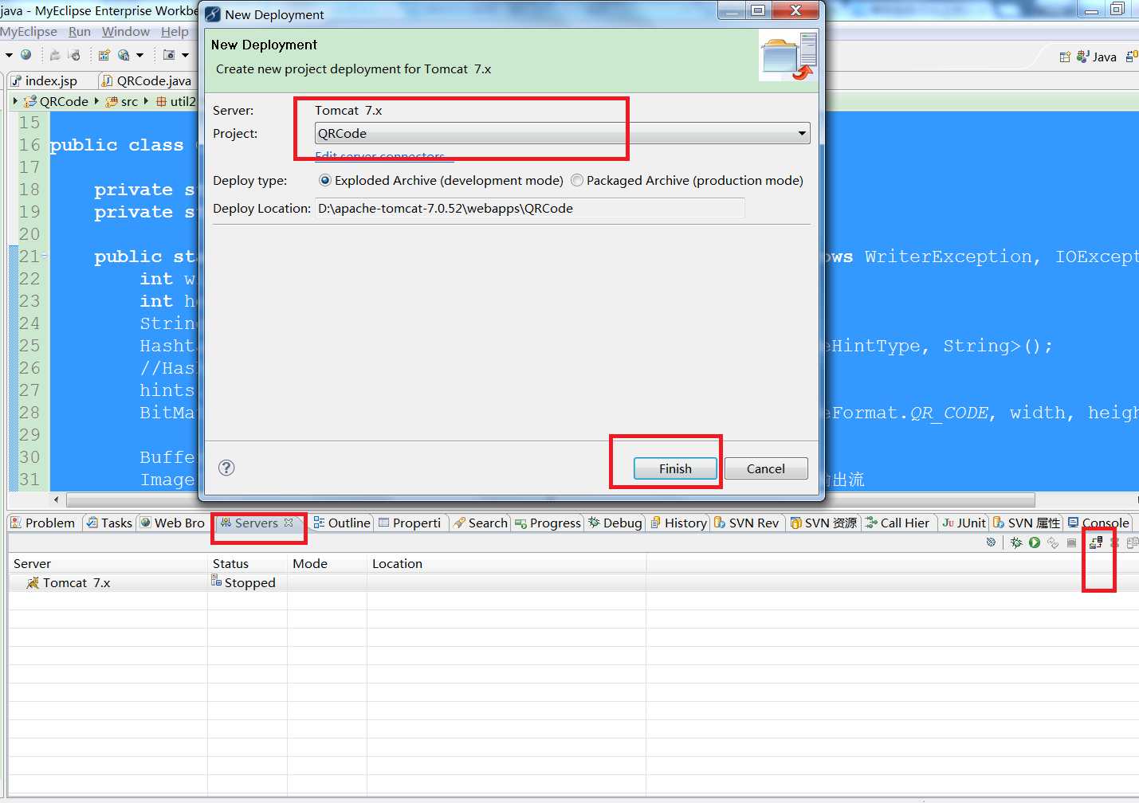Viewport: 1139px width, 803px height.
Task: Click the gray stop server square icon
Action: (x=1071, y=543)
